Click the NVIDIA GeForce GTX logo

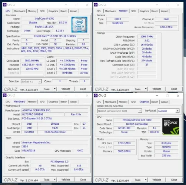coord(171,126)
